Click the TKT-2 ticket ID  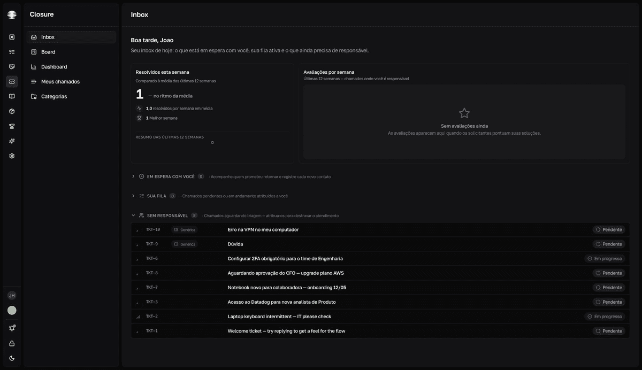tap(152, 317)
